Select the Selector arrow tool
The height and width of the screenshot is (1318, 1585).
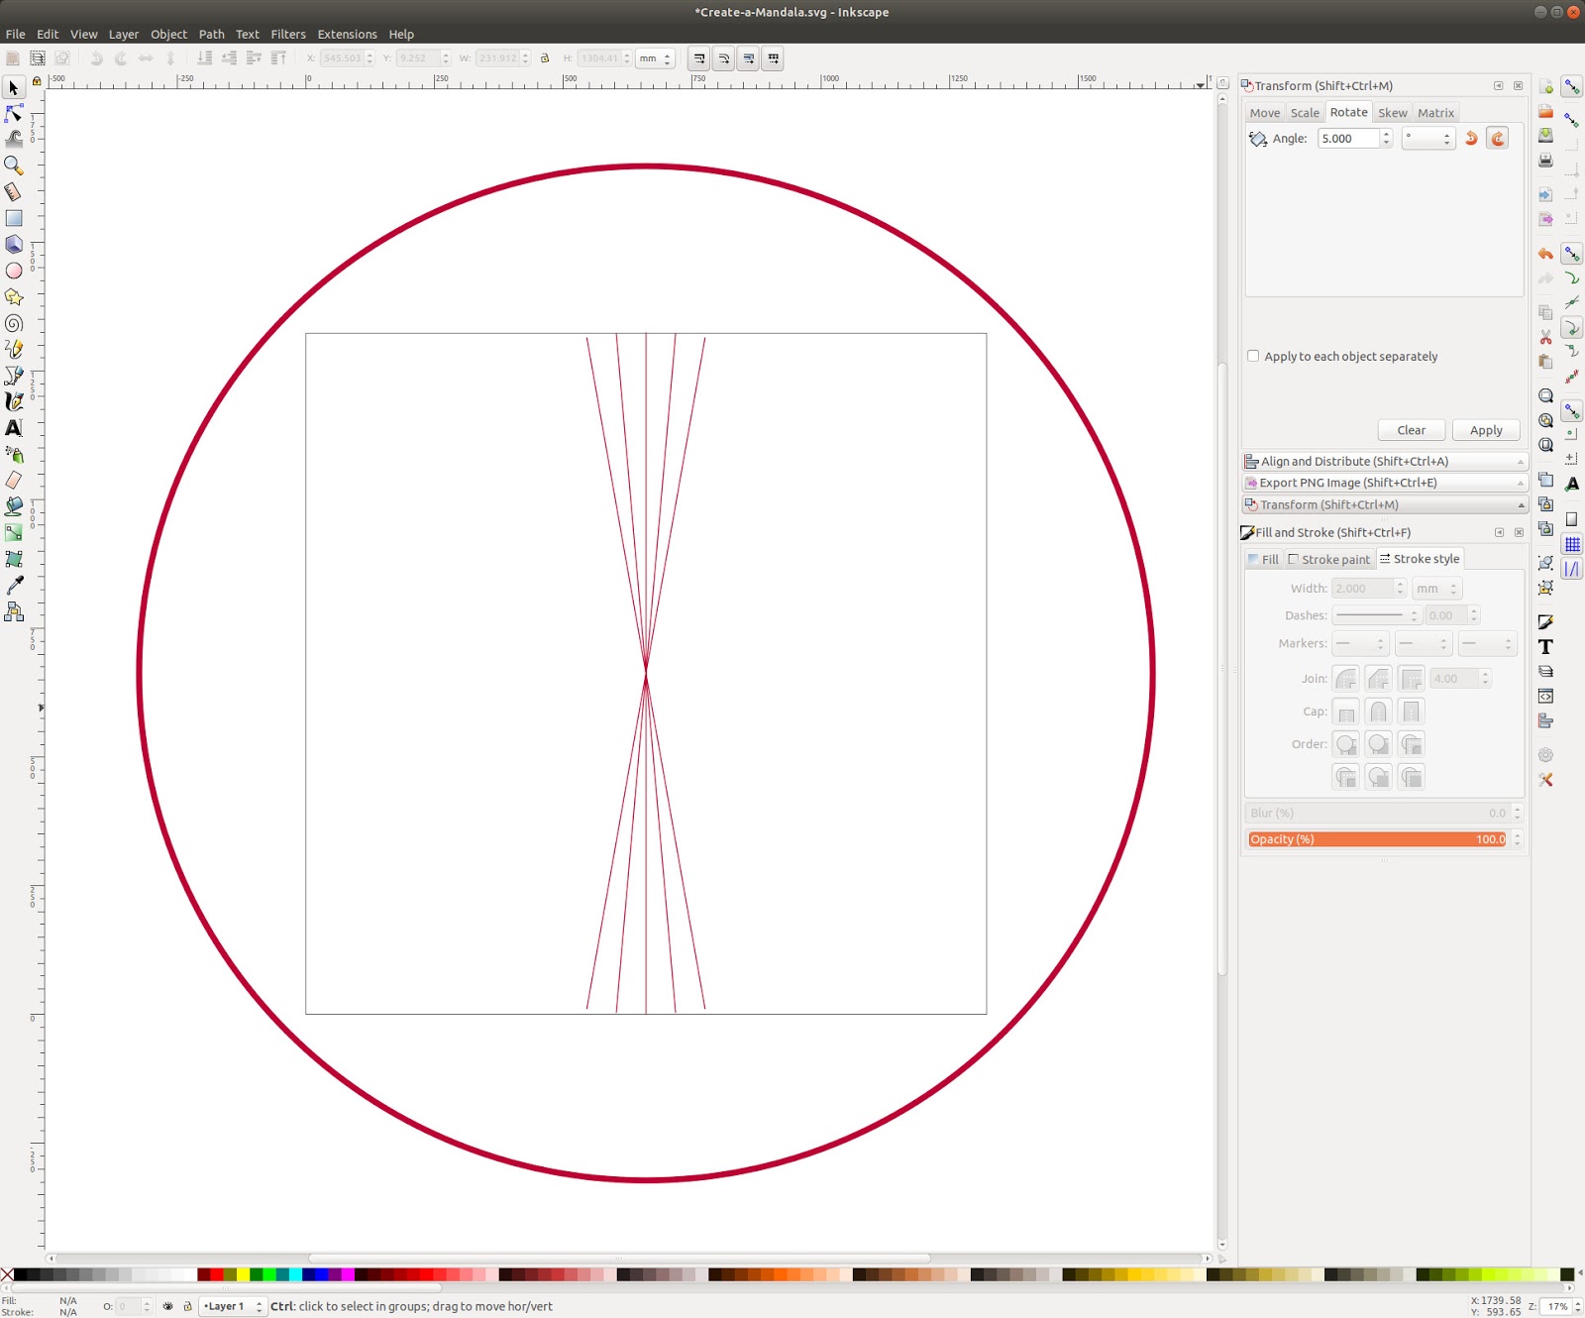[x=14, y=88]
